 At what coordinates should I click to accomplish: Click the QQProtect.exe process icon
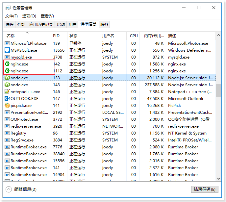[7, 119]
